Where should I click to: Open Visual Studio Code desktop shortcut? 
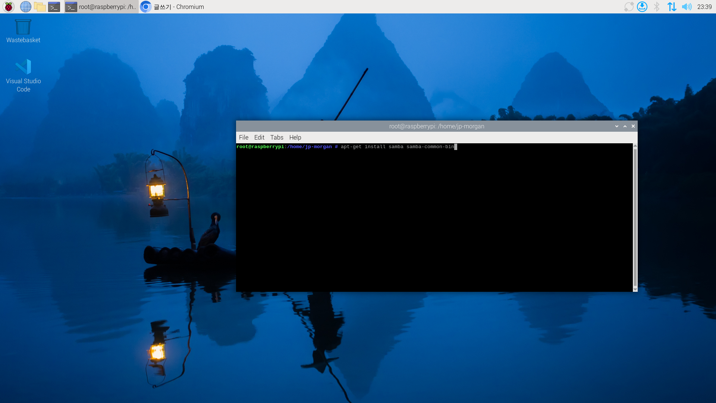point(23,76)
